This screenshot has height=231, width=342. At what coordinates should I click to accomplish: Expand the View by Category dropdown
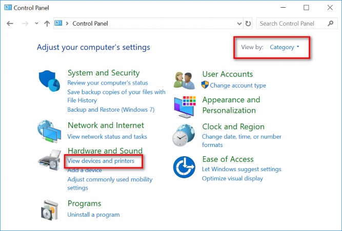tap(285, 47)
